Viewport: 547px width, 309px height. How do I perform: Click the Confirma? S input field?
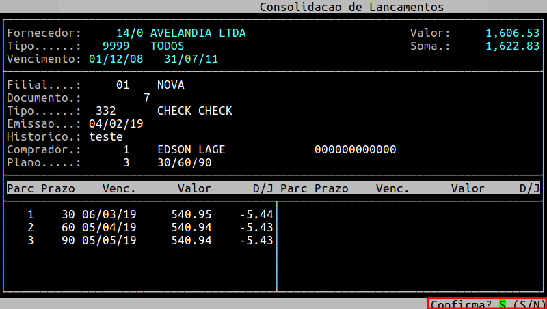[x=503, y=304]
